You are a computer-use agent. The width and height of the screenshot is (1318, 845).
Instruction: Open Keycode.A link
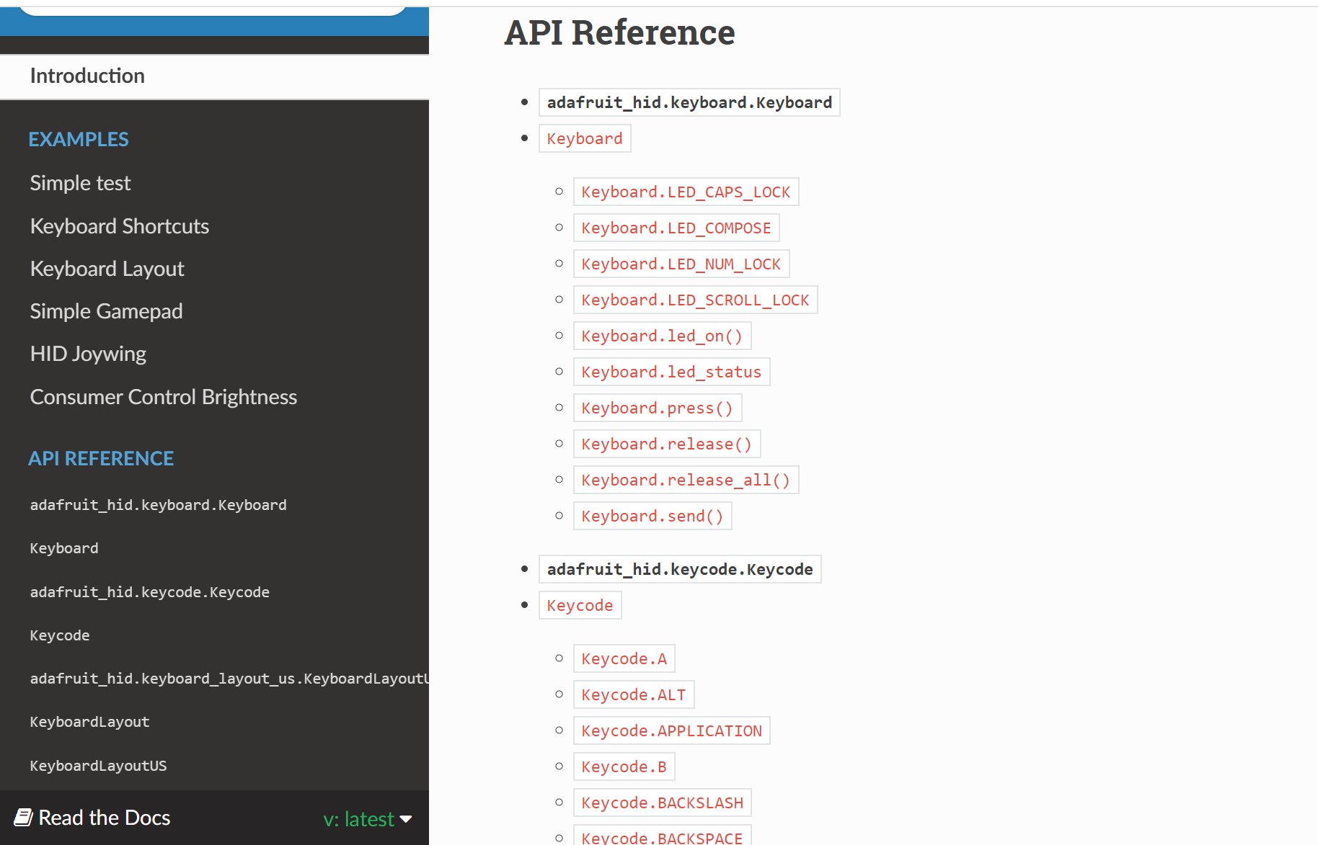tap(624, 658)
